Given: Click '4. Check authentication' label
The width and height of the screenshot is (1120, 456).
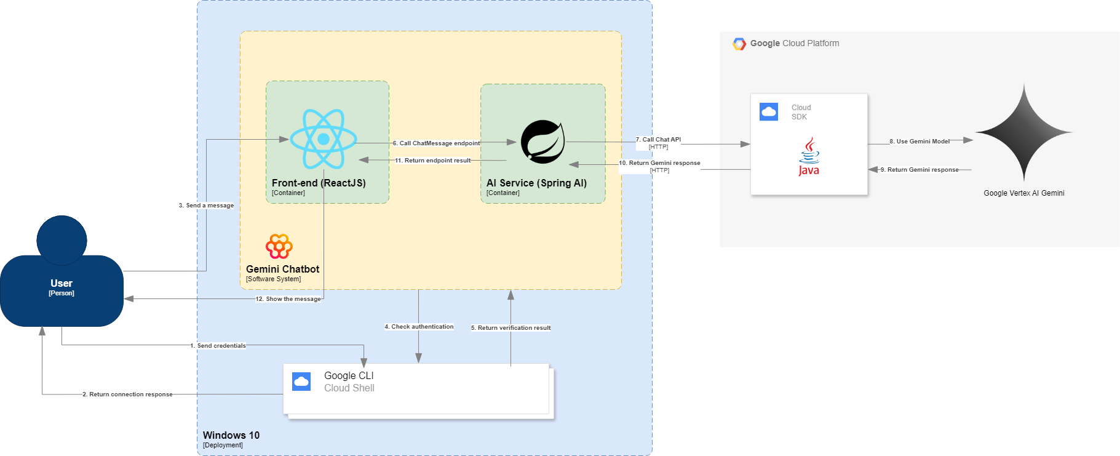Looking at the screenshot, I should 419,327.
